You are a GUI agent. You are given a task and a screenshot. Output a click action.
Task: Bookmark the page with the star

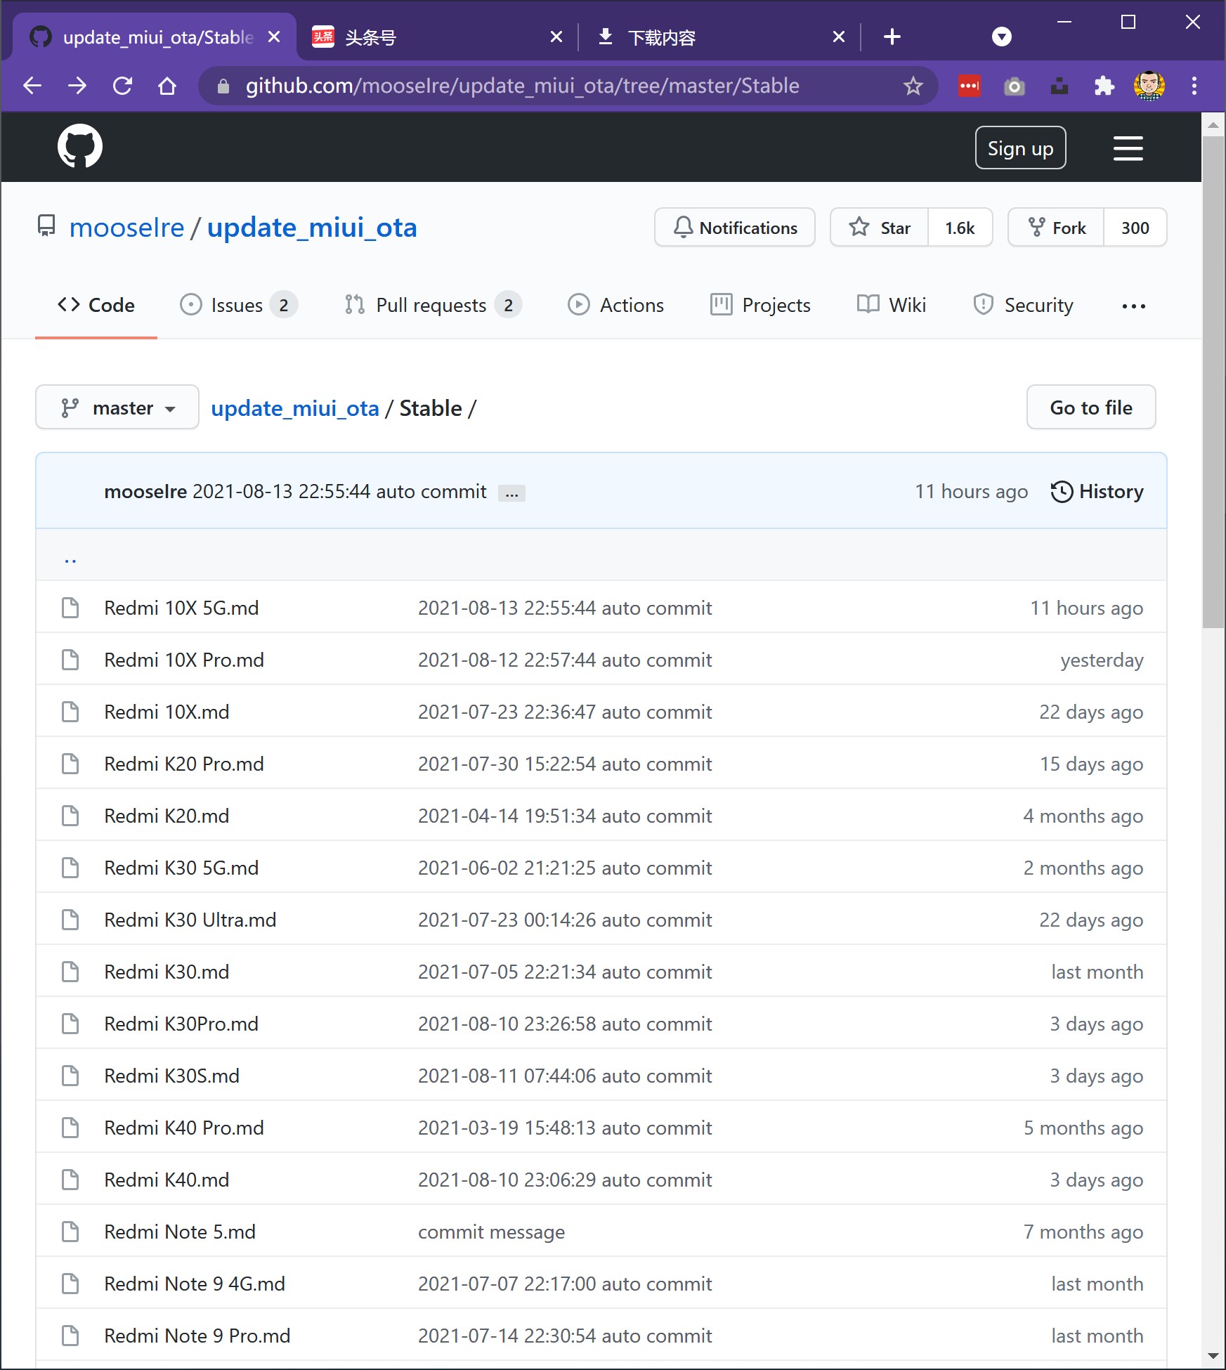point(911,86)
